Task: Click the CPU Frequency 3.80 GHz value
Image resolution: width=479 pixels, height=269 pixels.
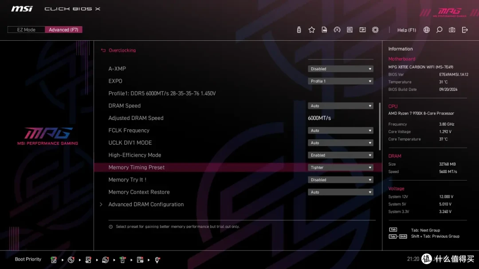Action: (447, 124)
